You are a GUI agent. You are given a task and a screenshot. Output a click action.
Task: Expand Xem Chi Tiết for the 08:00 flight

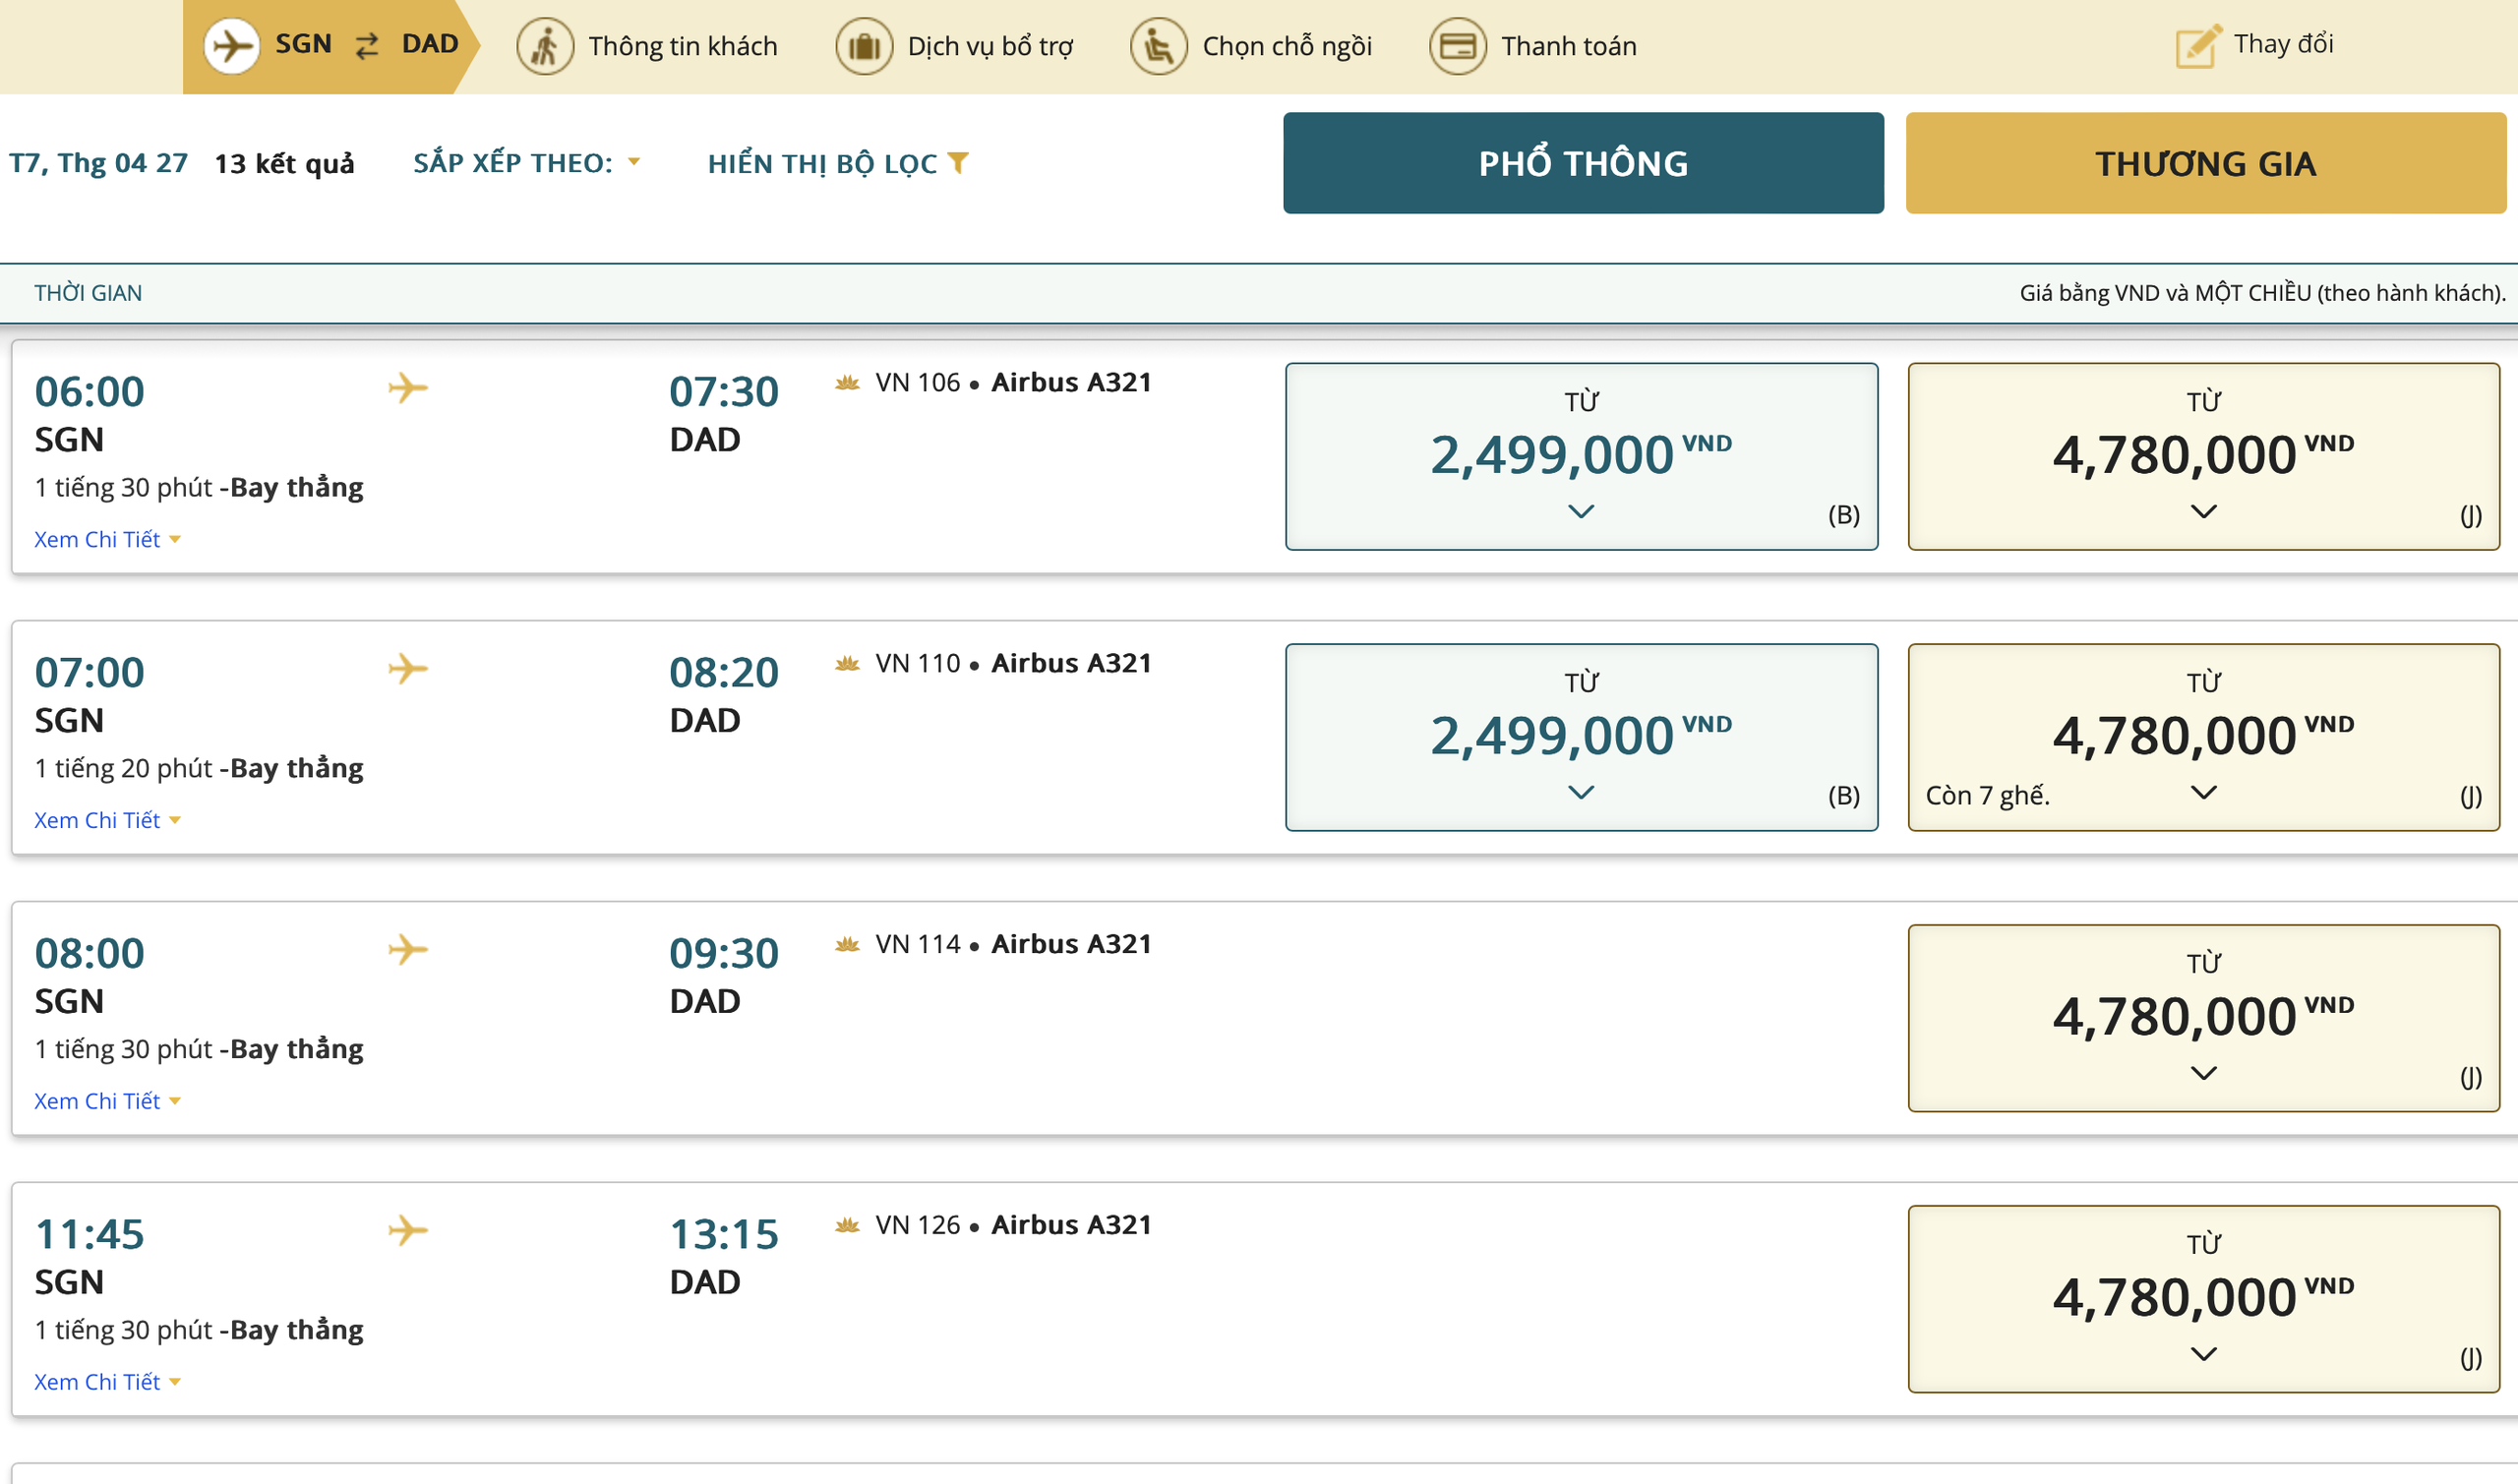tap(107, 1101)
